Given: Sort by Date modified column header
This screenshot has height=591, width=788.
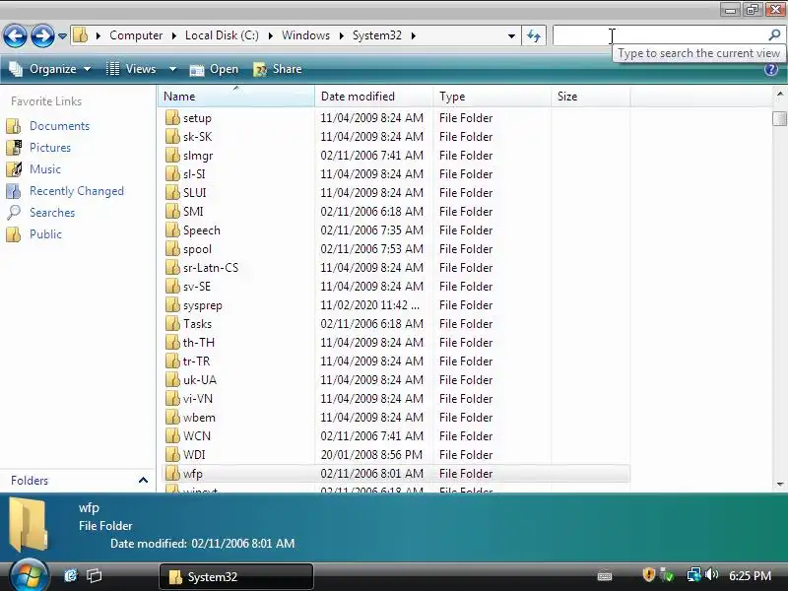Looking at the screenshot, I should (374, 96).
